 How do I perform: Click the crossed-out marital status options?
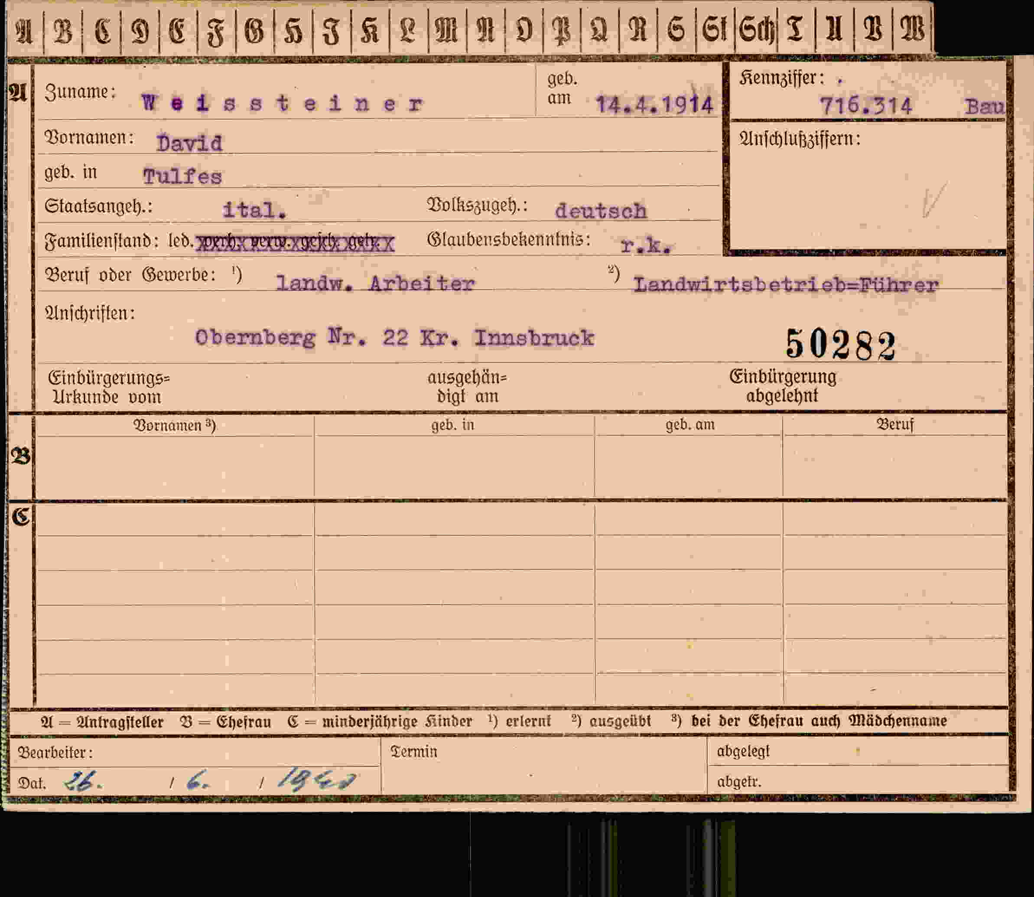[295, 243]
